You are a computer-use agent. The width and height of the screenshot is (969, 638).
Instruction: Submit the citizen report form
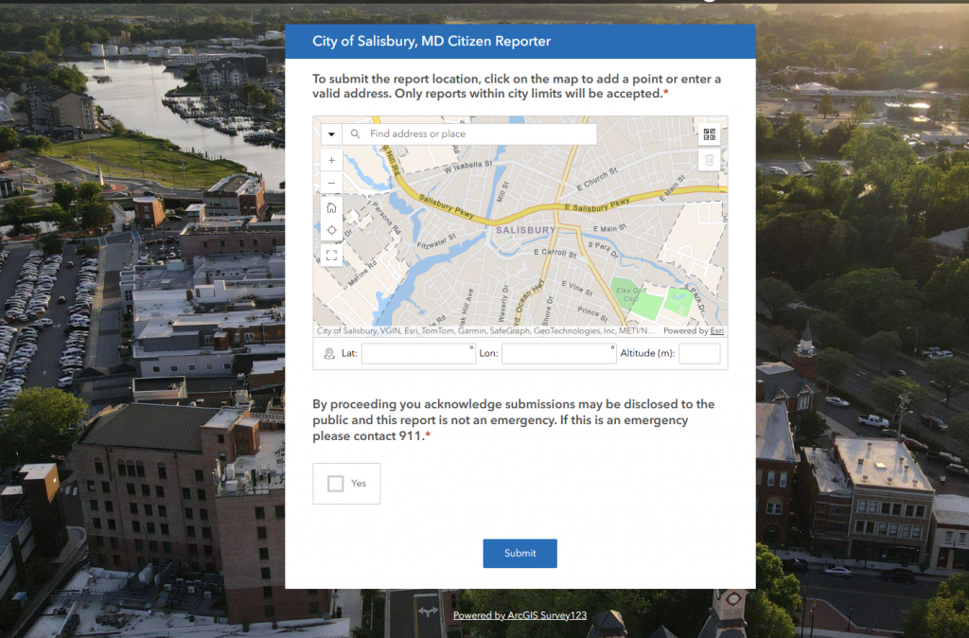tap(520, 554)
